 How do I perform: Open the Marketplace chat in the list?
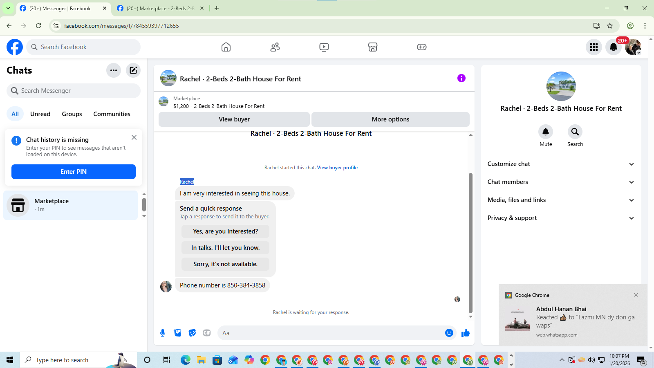coord(71,205)
